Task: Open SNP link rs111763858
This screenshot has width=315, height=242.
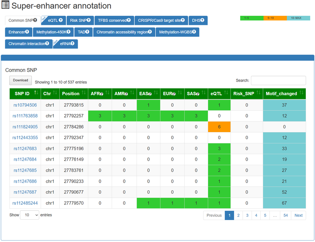Action: click(25, 116)
